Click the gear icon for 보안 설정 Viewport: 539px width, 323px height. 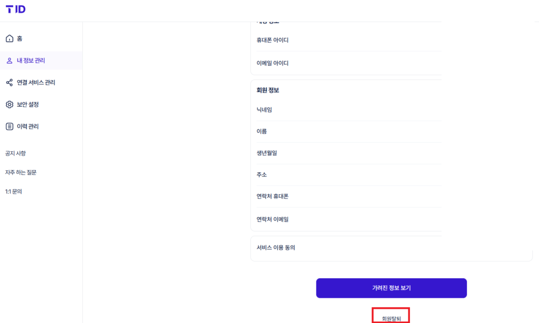coord(9,104)
